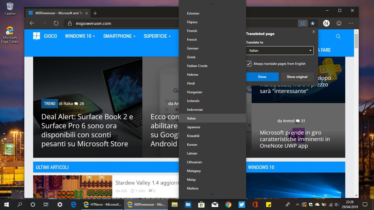
Task: Click the smiley feedback icon
Action: 339,24
